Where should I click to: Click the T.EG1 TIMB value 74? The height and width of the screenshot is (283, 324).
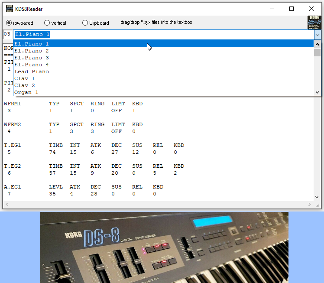(52, 152)
